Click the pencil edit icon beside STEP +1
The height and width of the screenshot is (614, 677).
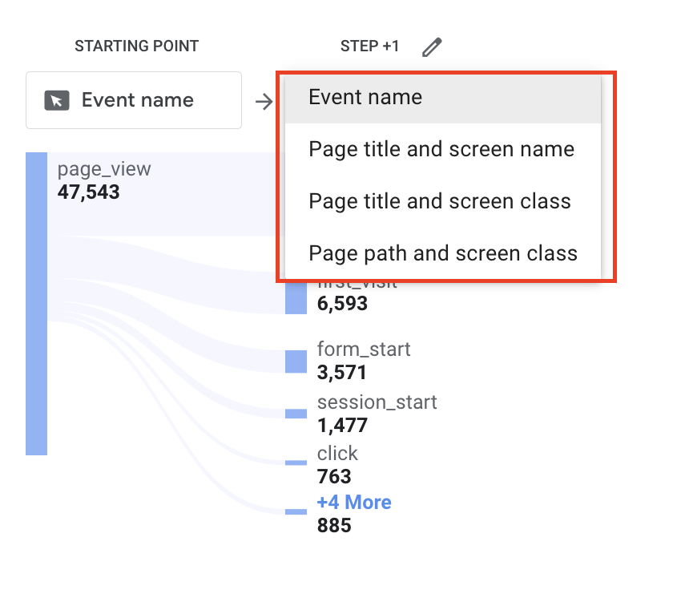click(x=432, y=47)
